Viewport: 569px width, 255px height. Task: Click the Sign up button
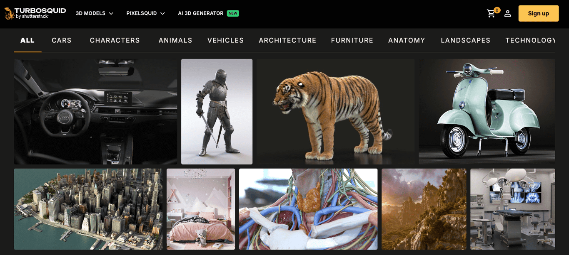[538, 13]
